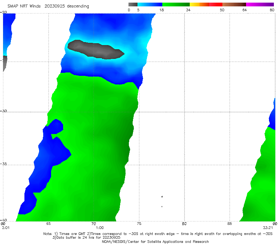The image size is (278, 244).
Task: Click the magenta-purple 64-80 color bar segment
Action: [x=260, y=5]
